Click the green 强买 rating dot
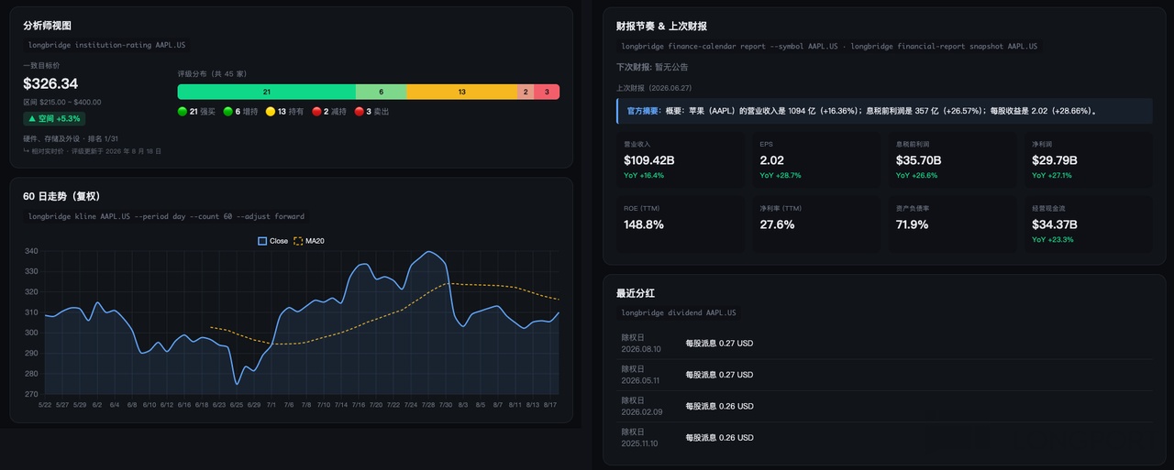Image resolution: width=1174 pixels, height=470 pixels. click(x=183, y=111)
